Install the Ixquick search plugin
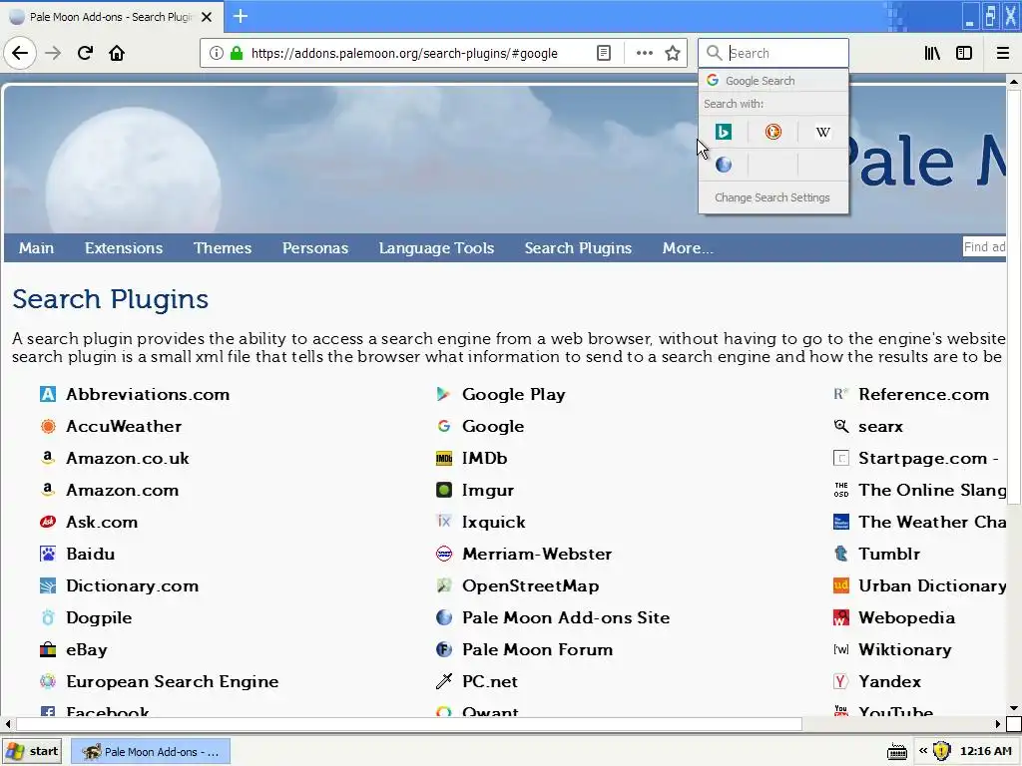Viewport: 1022px width, 766px height. click(494, 522)
